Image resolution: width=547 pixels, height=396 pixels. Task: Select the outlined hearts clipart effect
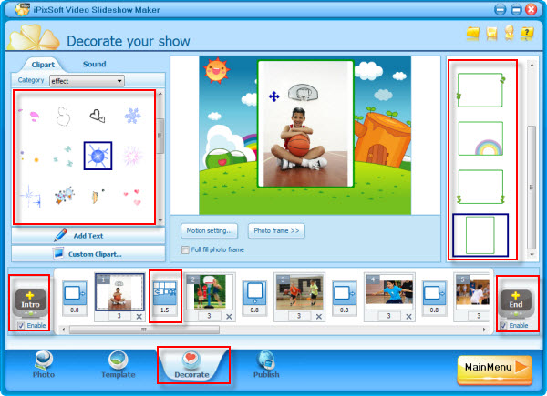click(x=98, y=116)
